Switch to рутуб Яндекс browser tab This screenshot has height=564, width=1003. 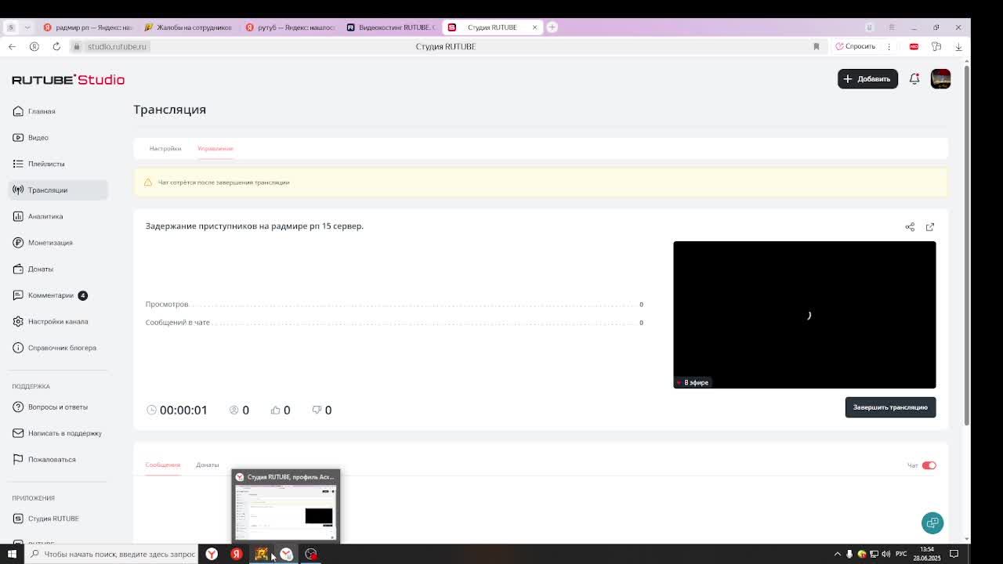coord(290,27)
